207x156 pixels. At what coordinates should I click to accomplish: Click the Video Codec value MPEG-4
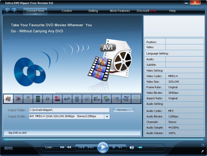173,76
